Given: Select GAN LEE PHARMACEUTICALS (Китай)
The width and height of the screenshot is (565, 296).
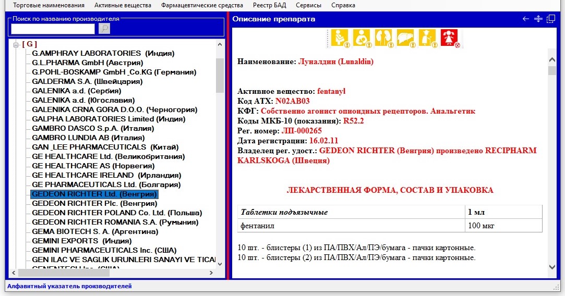Looking at the screenshot, I should tap(105, 147).
